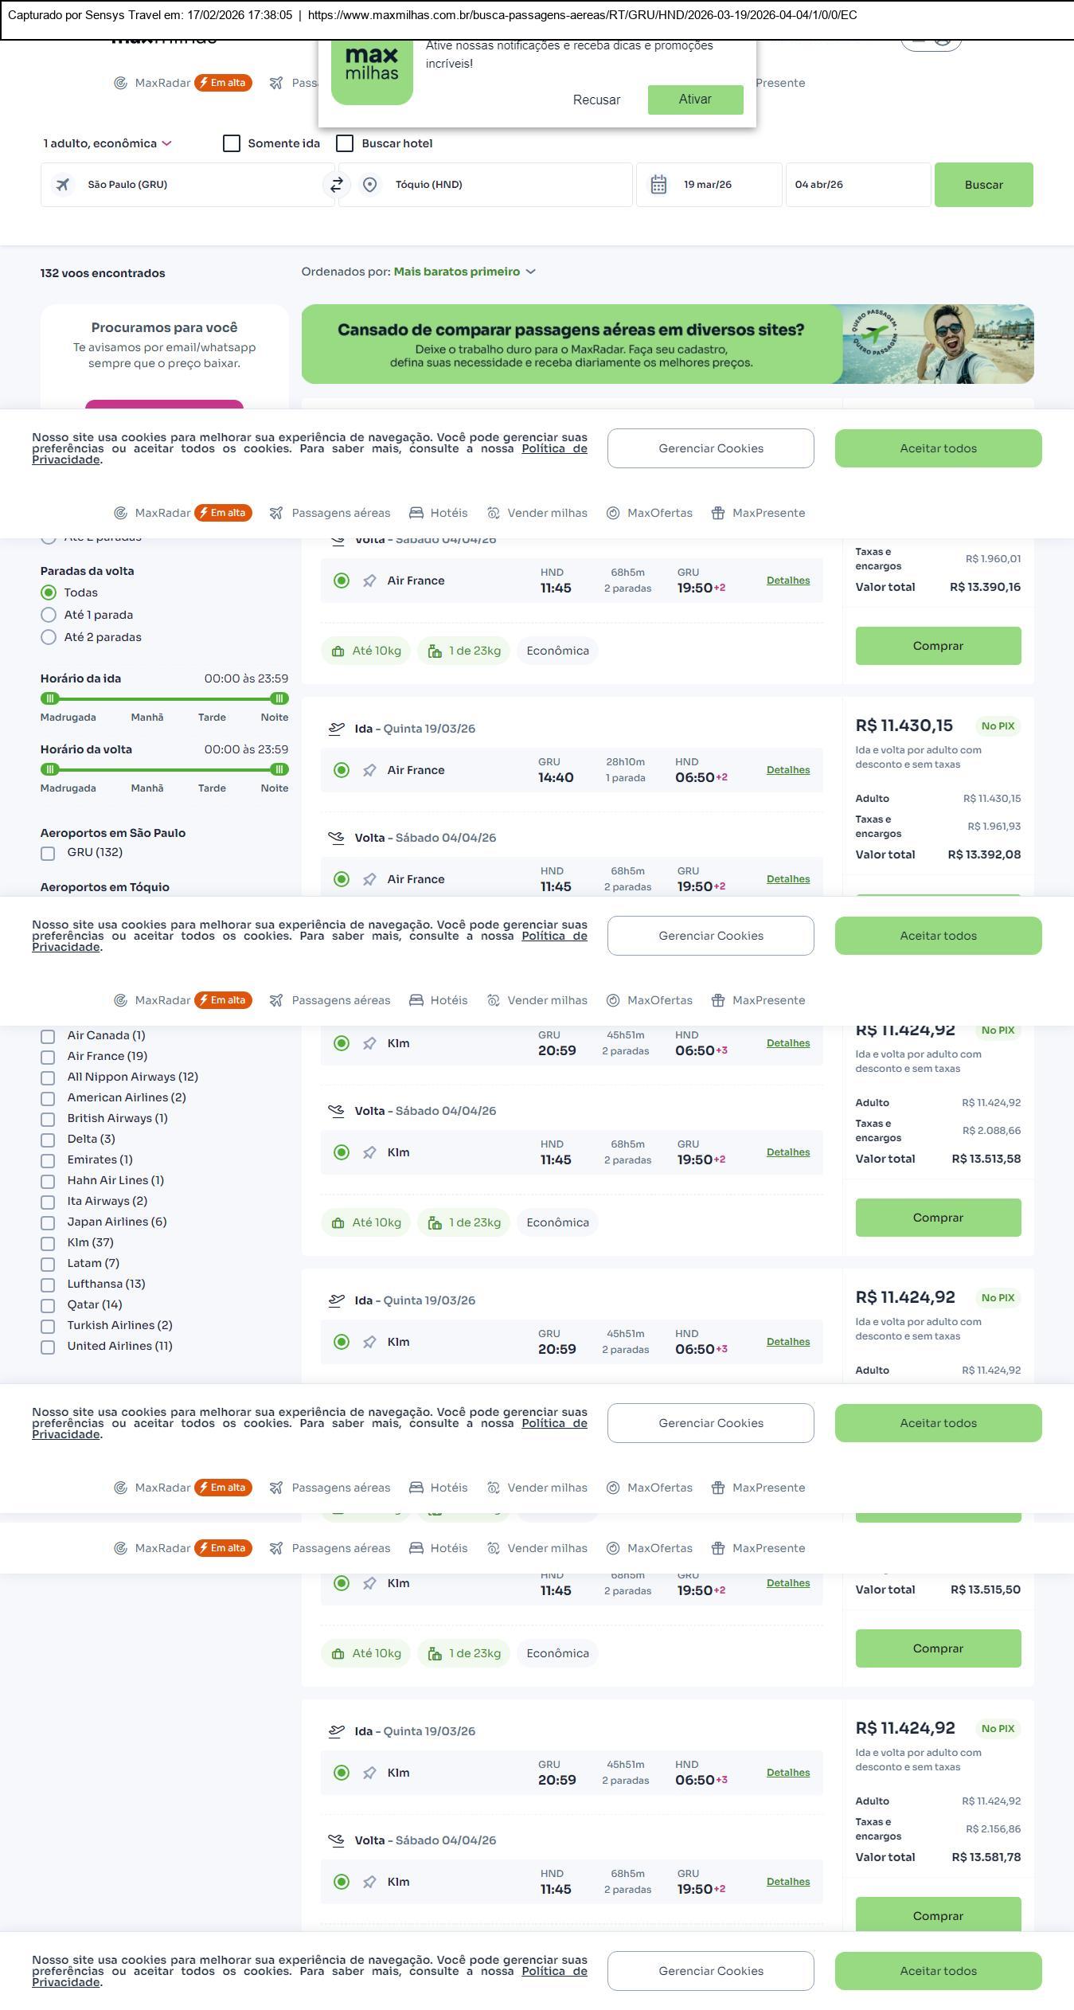Image resolution: width=1074 pixels, height=2010 pixels.
Task: Click the return date field 04 abr/26
Action: click(857, 185)
